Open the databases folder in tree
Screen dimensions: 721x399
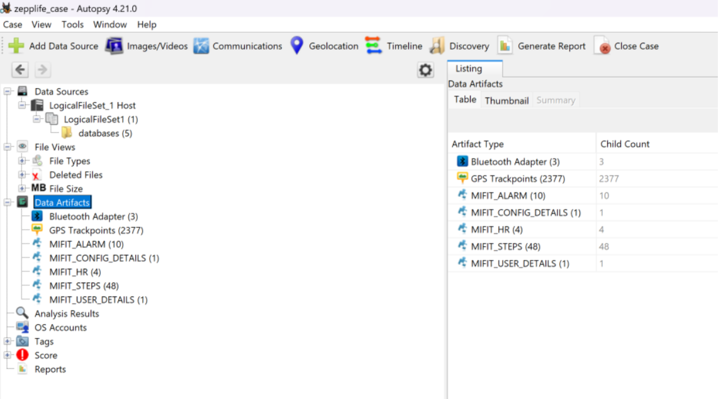tap(104, 133)
